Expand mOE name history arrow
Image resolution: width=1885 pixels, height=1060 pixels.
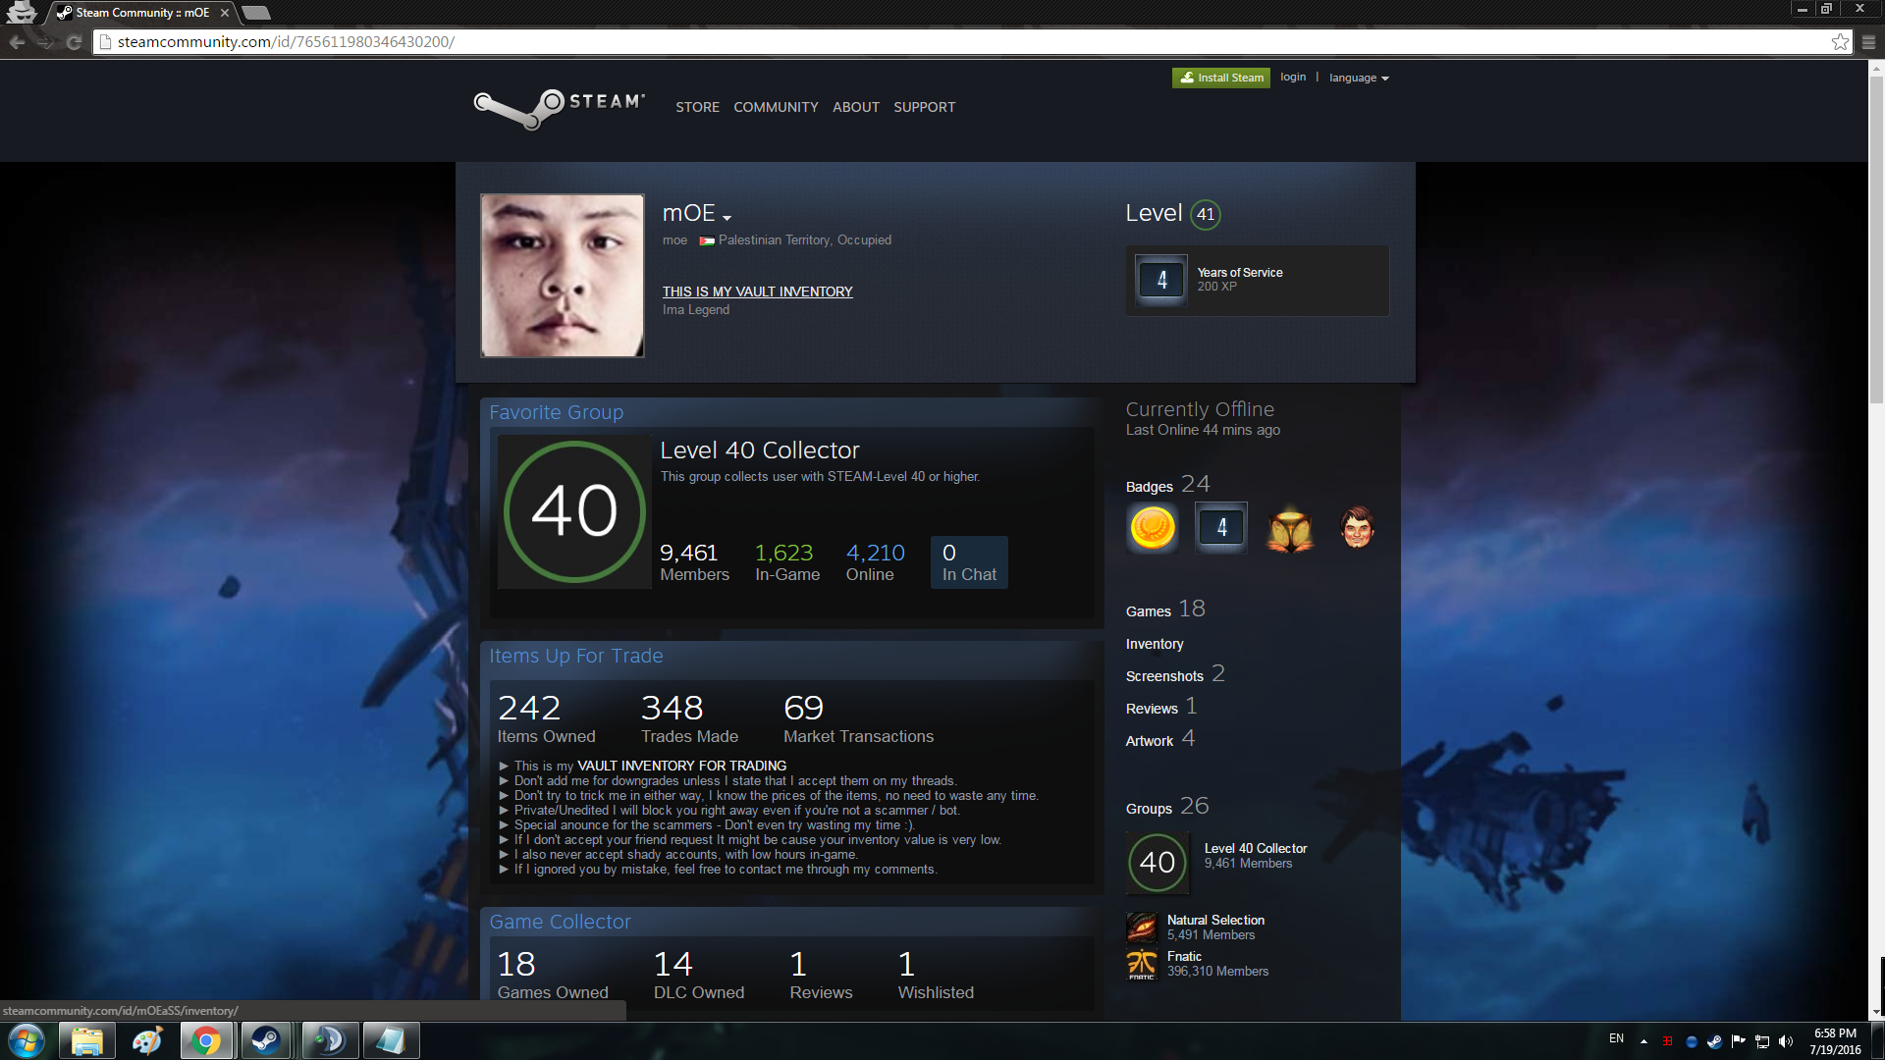[x=727, y=217]
